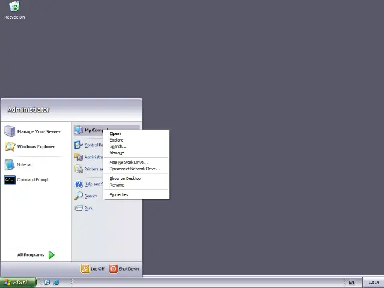Open Administrative Tools item

[89, 157]
